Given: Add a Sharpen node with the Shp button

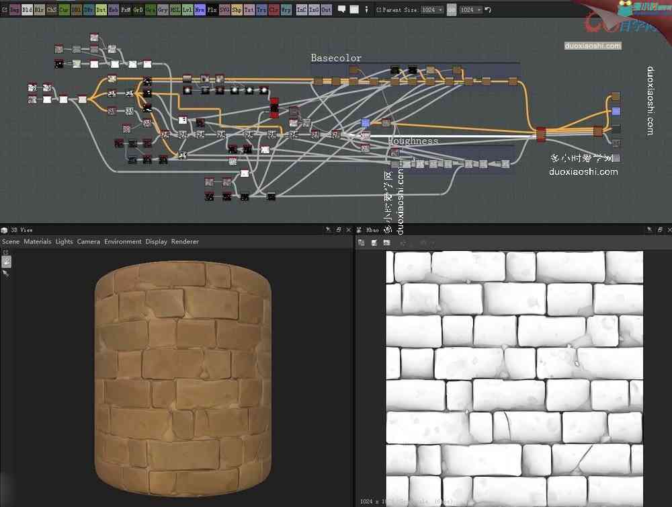Looking at the screenshot, I should click(237, 9).
